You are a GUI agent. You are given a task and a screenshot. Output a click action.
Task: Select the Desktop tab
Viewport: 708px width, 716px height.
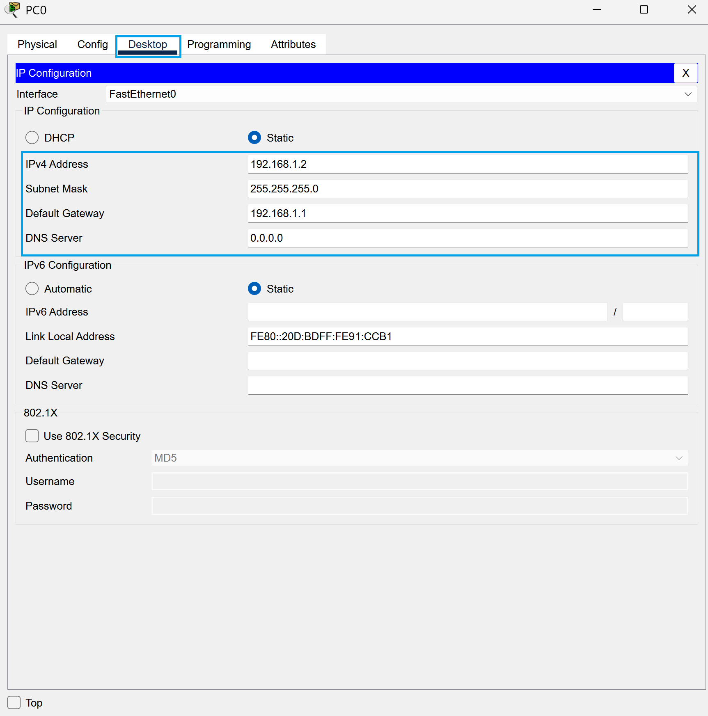click(148, 44)
